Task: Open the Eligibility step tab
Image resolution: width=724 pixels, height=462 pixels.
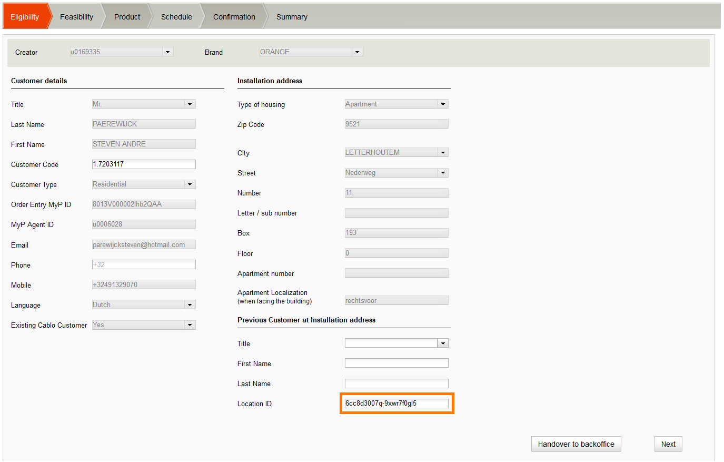Action: coord(25,17)
